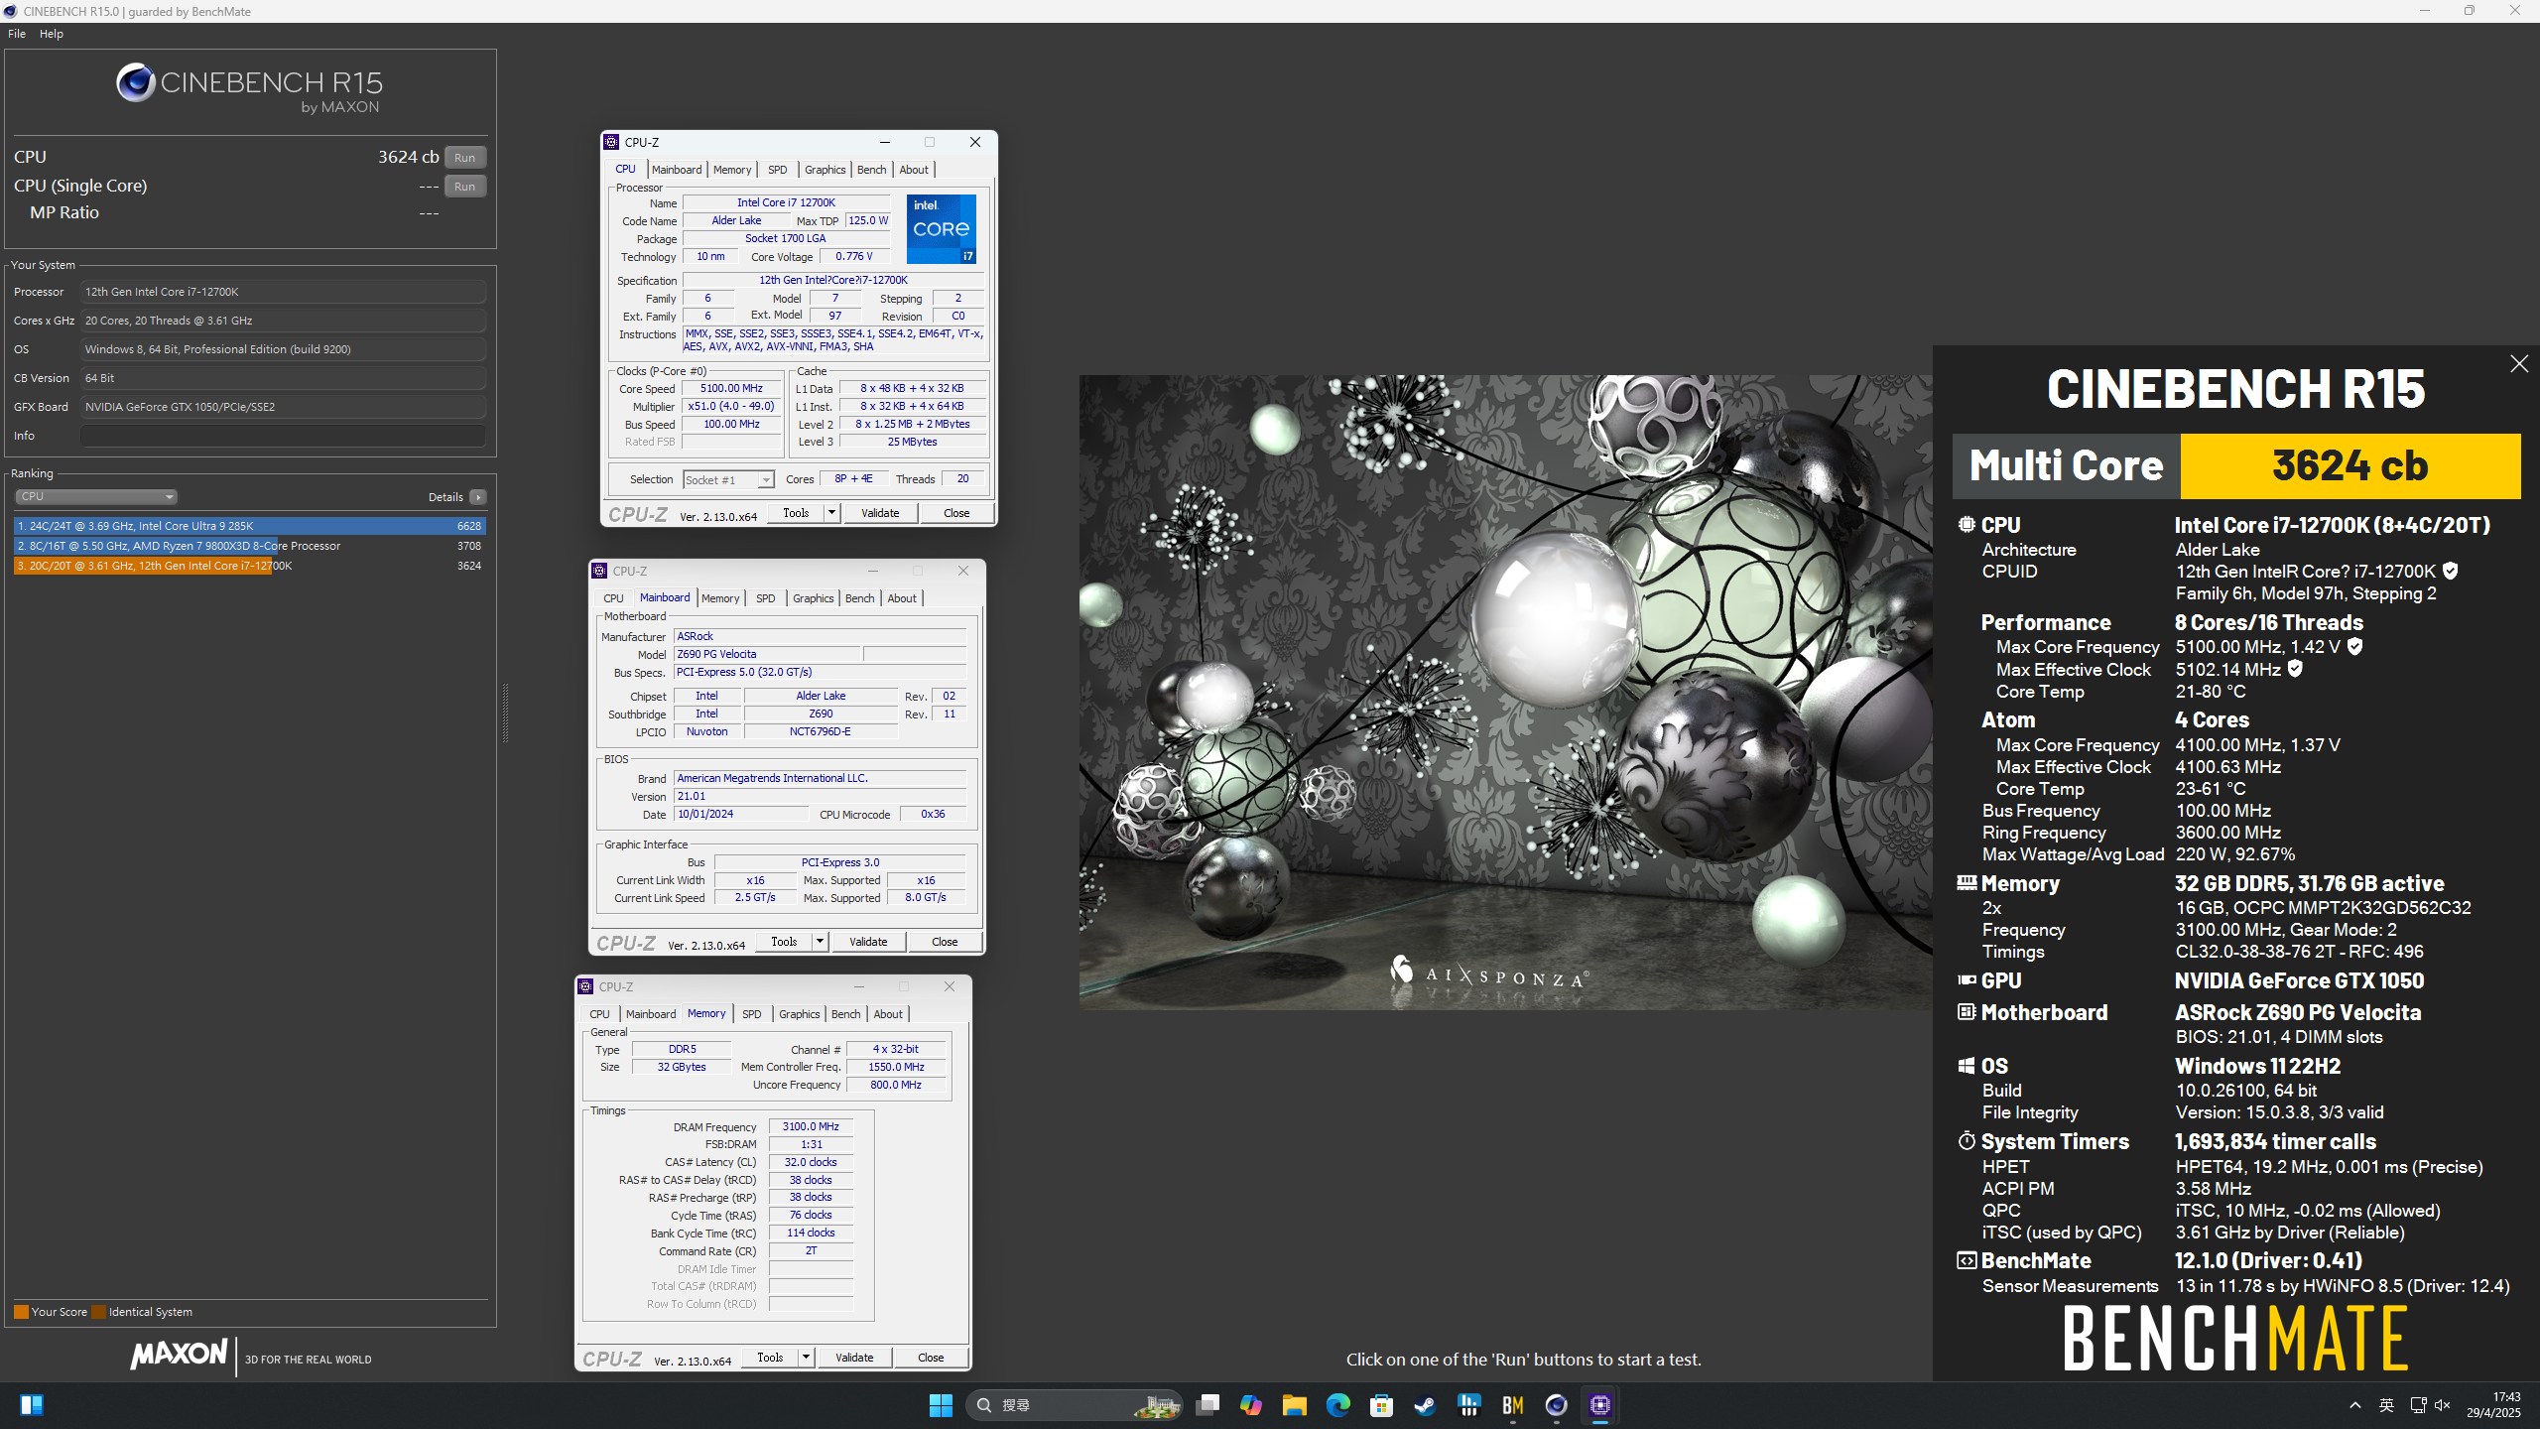Select CPU tab in bottom Memory CPU-Z window
This screenshot has width=2540, height=1429.
pyautogui.click(x=599, y=1014)
